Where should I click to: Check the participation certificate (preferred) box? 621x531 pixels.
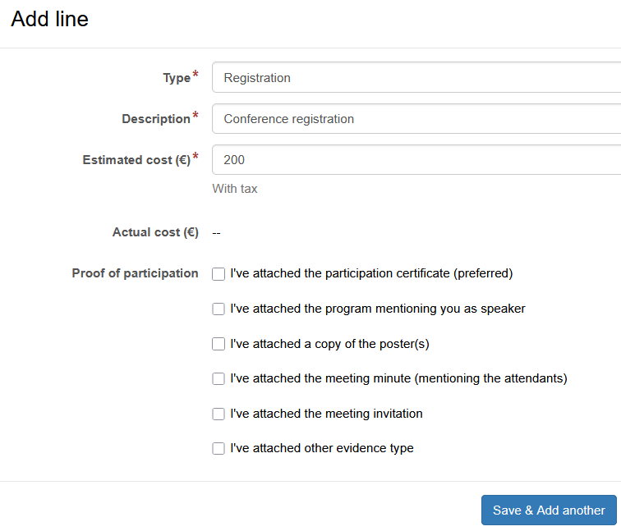pos(218,274)
